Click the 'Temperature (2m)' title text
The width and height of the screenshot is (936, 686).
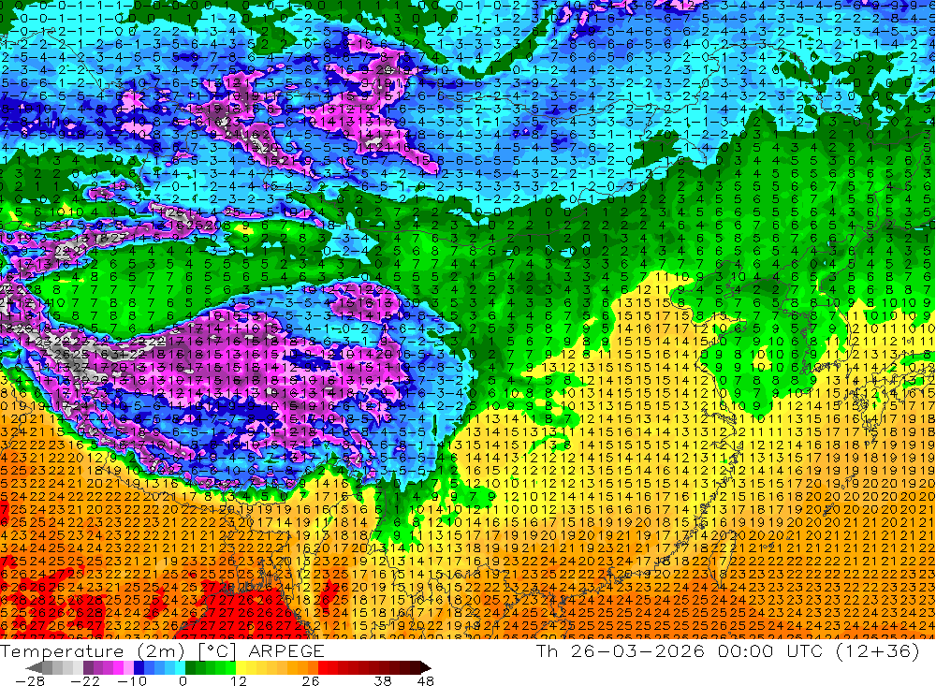93,651
